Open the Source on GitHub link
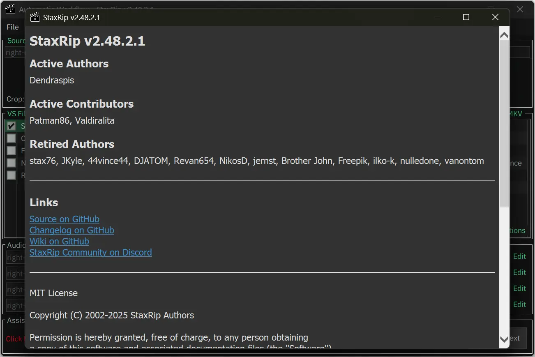Screen dimensions: 535x357 point(65,219)
